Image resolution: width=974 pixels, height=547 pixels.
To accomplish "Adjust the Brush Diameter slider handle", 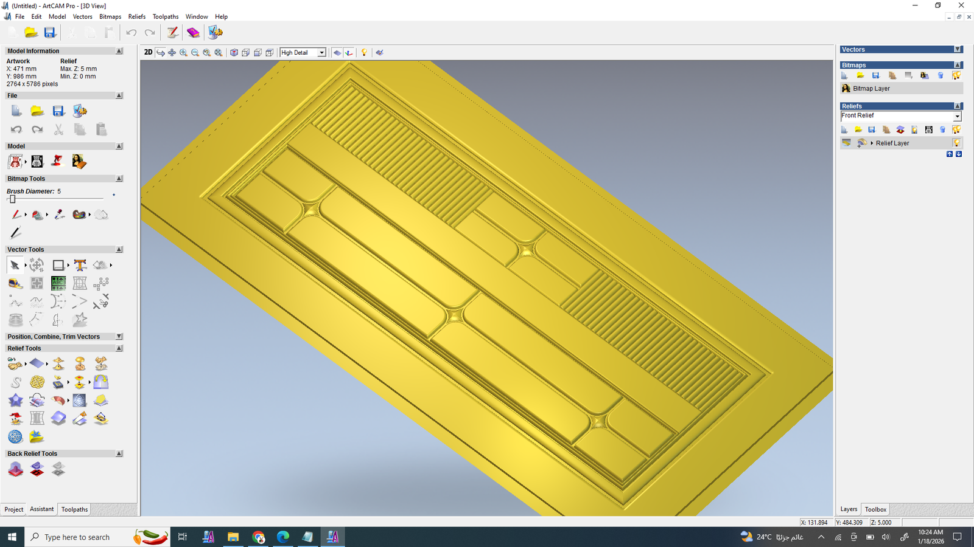I will click(x=12, y=199).
